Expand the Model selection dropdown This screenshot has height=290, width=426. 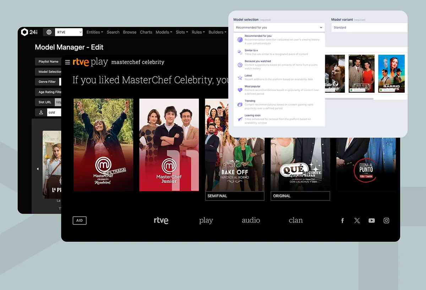(279, 27)
